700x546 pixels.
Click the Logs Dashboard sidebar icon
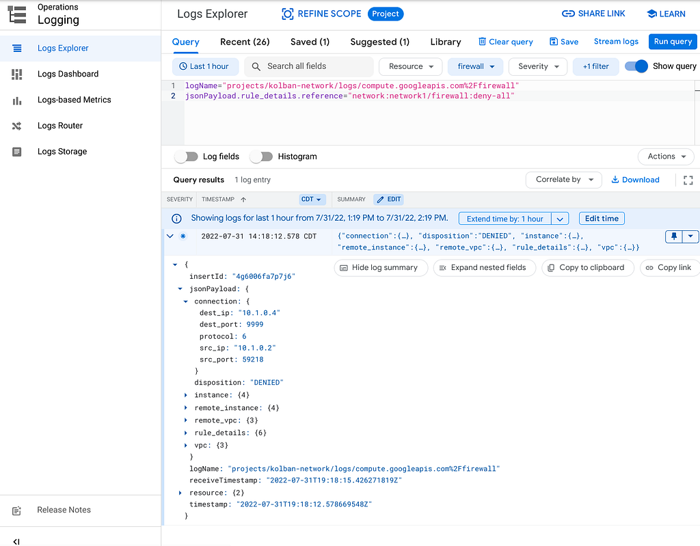pyautogui.click(x=17, y=74)
